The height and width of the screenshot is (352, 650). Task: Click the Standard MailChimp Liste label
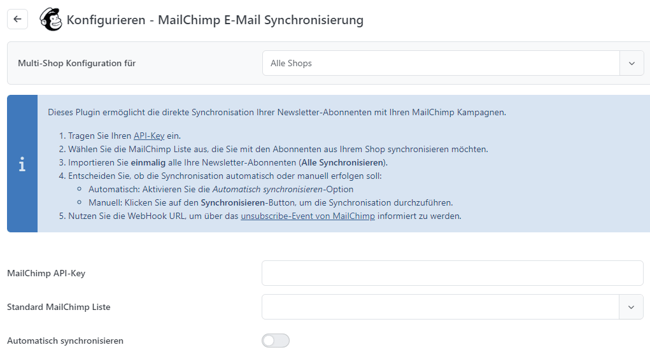[59, 307]
